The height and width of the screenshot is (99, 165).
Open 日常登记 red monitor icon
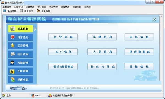(x=13, y=37)
